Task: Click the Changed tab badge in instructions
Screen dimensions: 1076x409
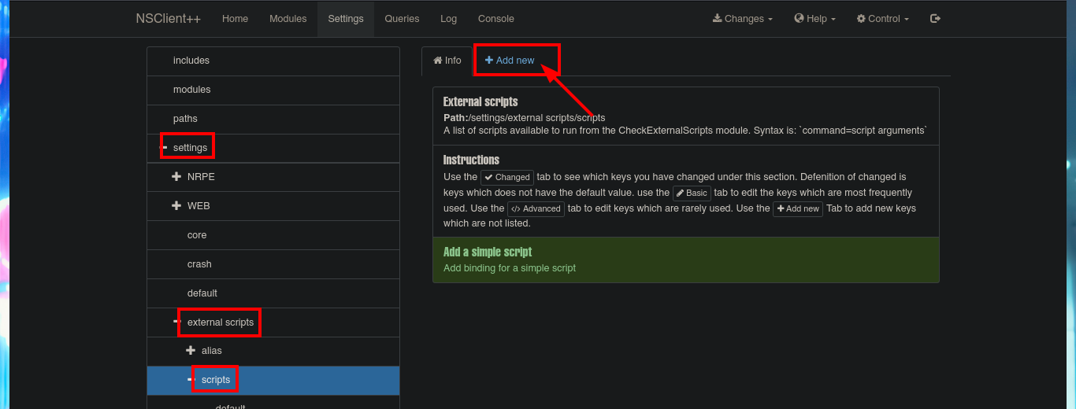Action: click(x=507, y=177)
